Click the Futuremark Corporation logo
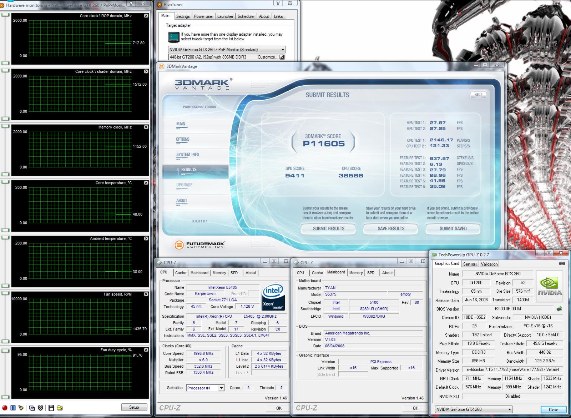The height and width of the screenshot is (418, 571). click(x=199, y=245)
